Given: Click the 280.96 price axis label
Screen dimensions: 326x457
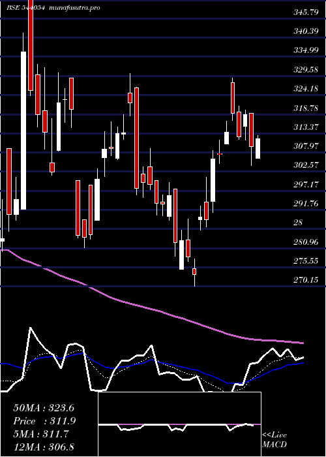Looking at the screenshot, I should click(x=306, y=242).
